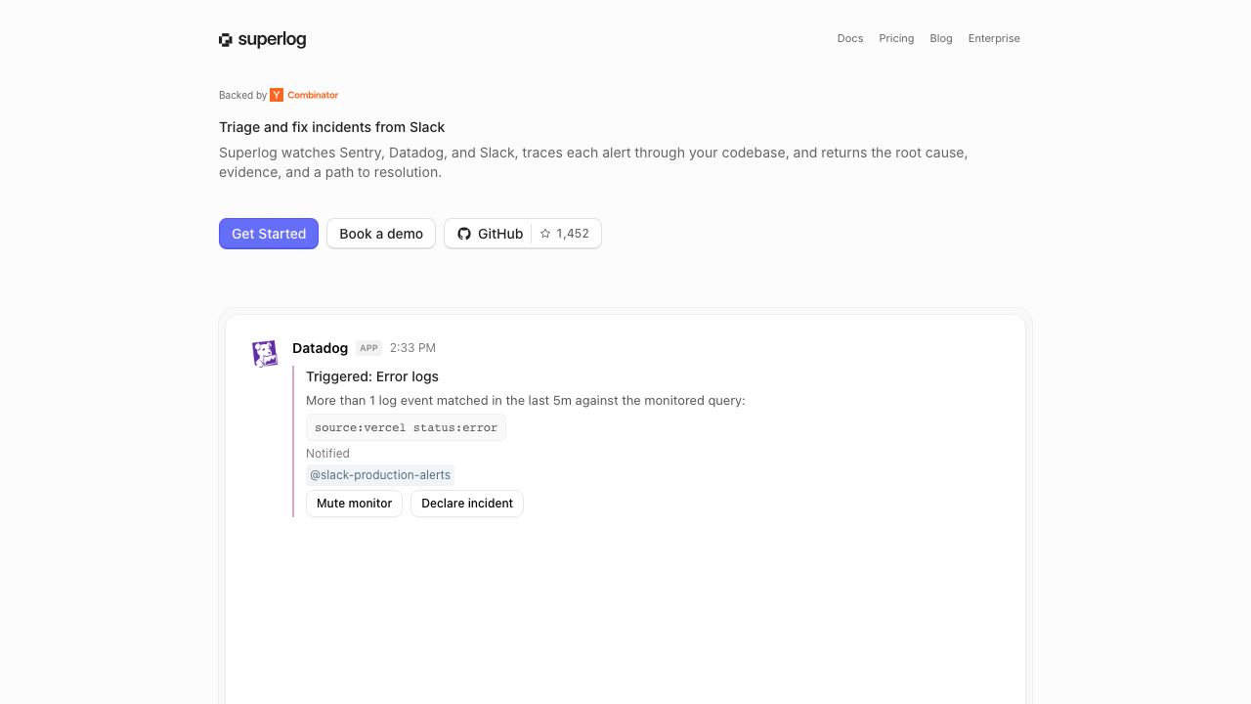Screen dimensions: 1251x704
Task: Click the 'Triage and fix incidents from Slack' heading
Action: pos(331,127)
